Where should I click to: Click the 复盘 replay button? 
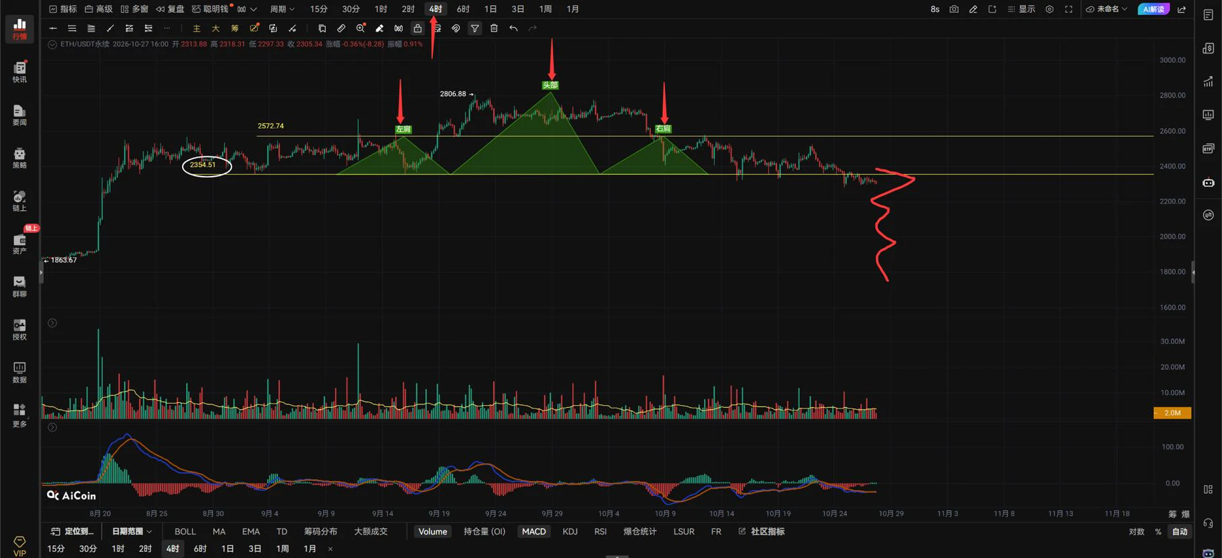(x=170, y=9)
